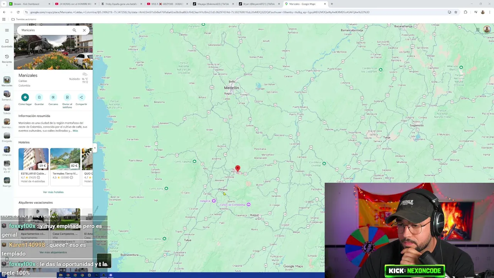Click the Medellín label on the map

(232, 88)
